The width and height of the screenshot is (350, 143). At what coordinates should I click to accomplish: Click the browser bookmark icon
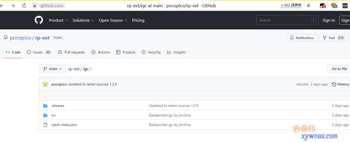[308, 5]
